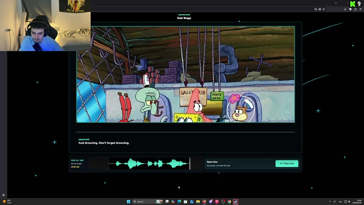This screenshot has width=364, height=205.
Task: Click the SpongeBob video clip preview
Action: (x=185, y=74)
